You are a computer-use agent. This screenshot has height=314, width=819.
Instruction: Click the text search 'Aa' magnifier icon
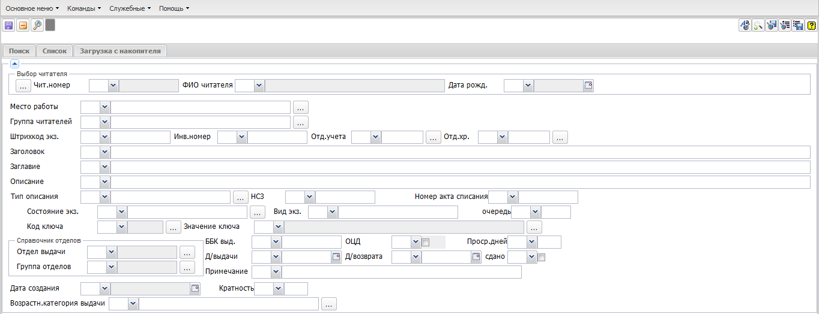click(745, 25)
